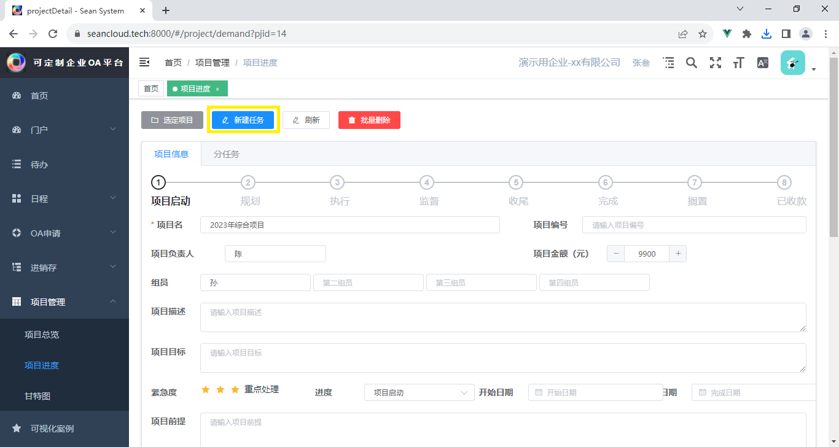Click the 完成日期 date field
The height and width of the screenshot is (447, 839).
pos(754,392)
